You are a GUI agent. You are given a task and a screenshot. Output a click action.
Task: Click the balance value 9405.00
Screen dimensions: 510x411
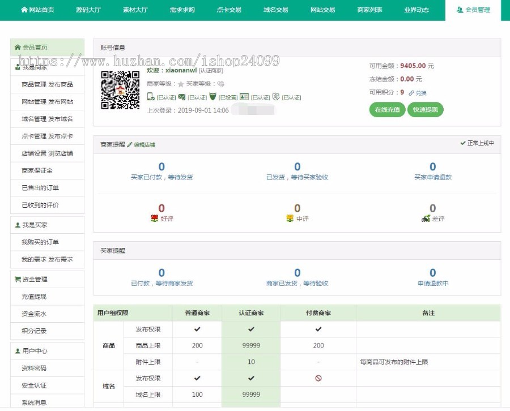click(x=413, y=66)
